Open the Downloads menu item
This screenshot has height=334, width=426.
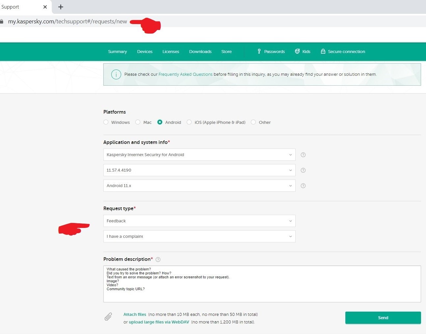200,52
